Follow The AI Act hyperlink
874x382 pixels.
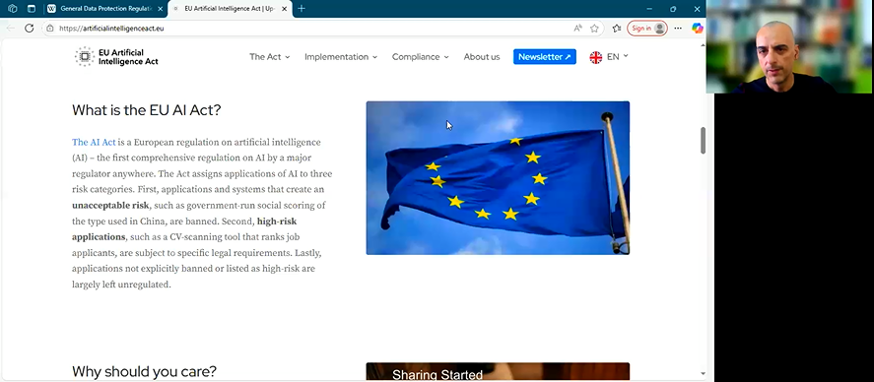[94, 142]
